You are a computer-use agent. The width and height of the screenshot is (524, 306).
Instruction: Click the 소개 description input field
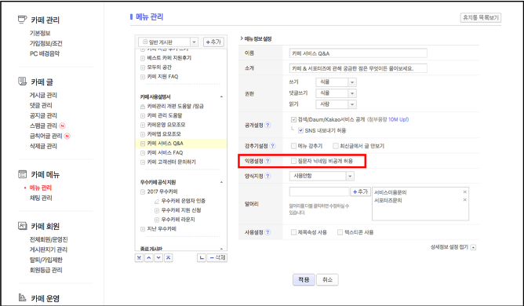tap(358, 68)
